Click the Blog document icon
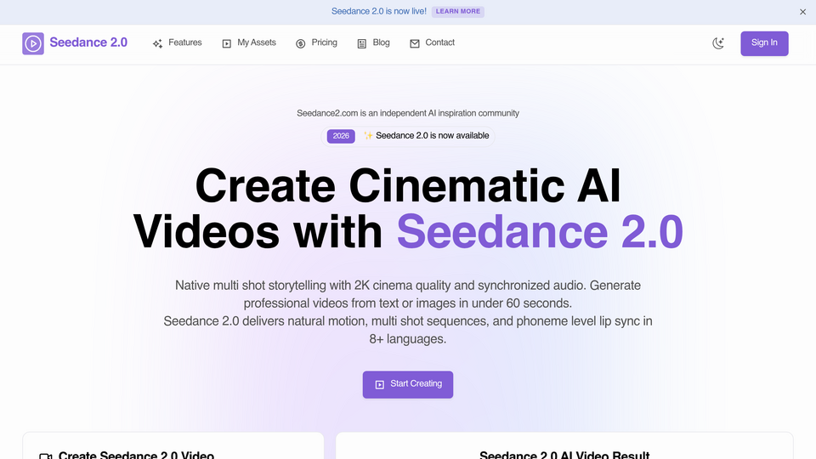Viewport: 816px width, 459px height. [362, 43]
